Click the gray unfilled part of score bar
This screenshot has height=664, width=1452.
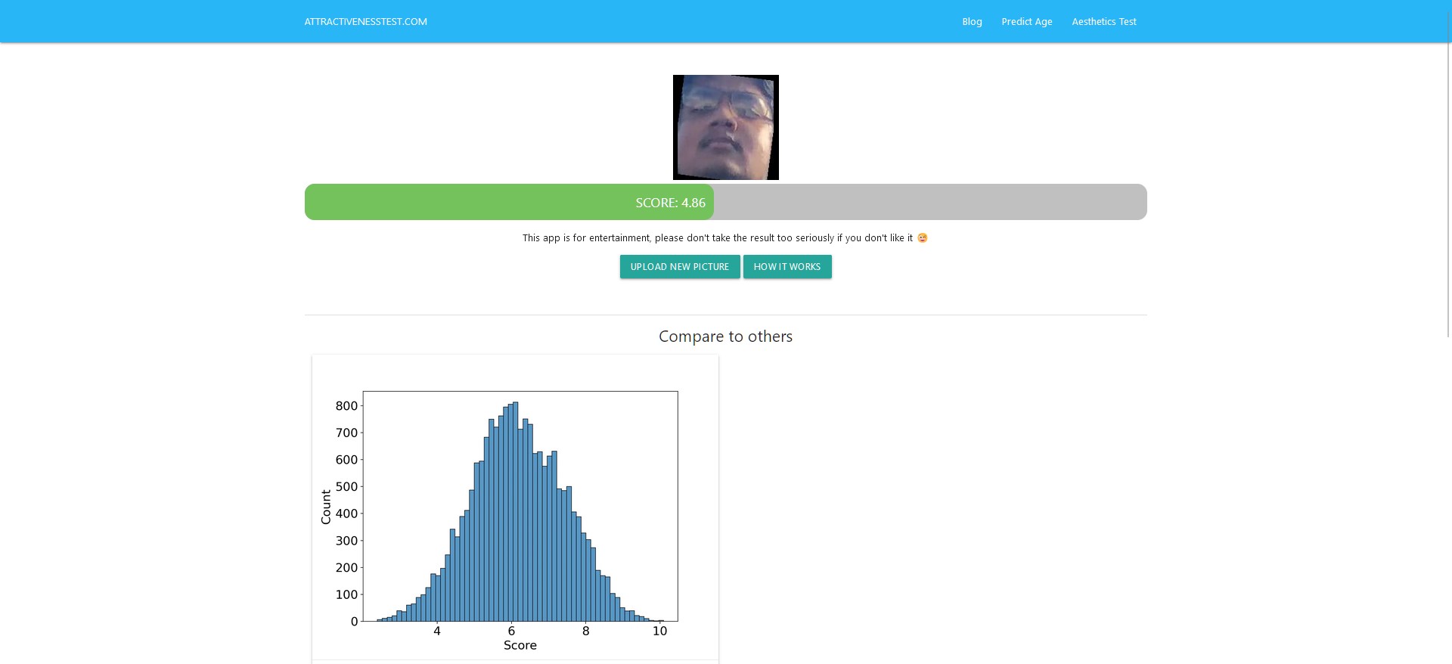coord(930,202)
